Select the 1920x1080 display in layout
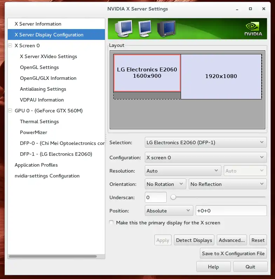The image size is (275, 279). (x=221, y=77)
